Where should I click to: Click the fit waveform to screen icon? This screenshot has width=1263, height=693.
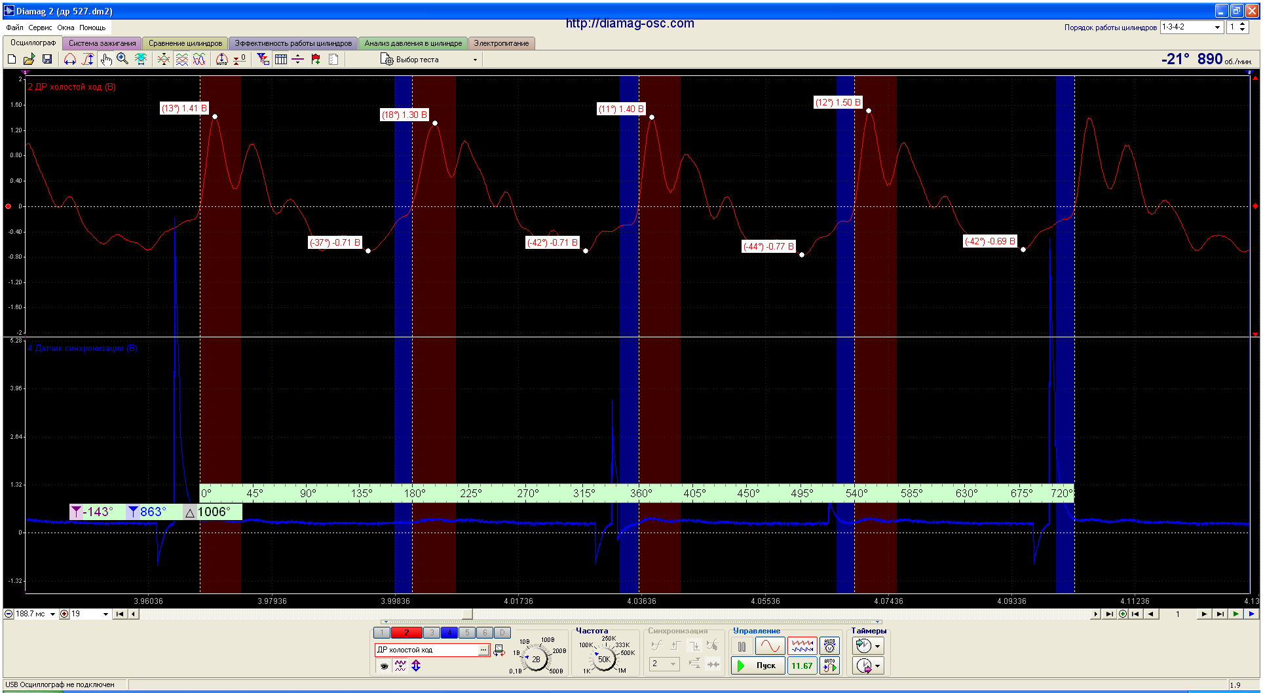(x=141, y=60)
